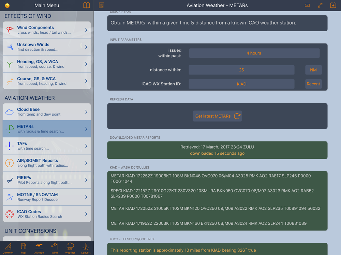Viewport: 341px width, 255px height.
Task: Change the NM distance unit
Action: 313,70
